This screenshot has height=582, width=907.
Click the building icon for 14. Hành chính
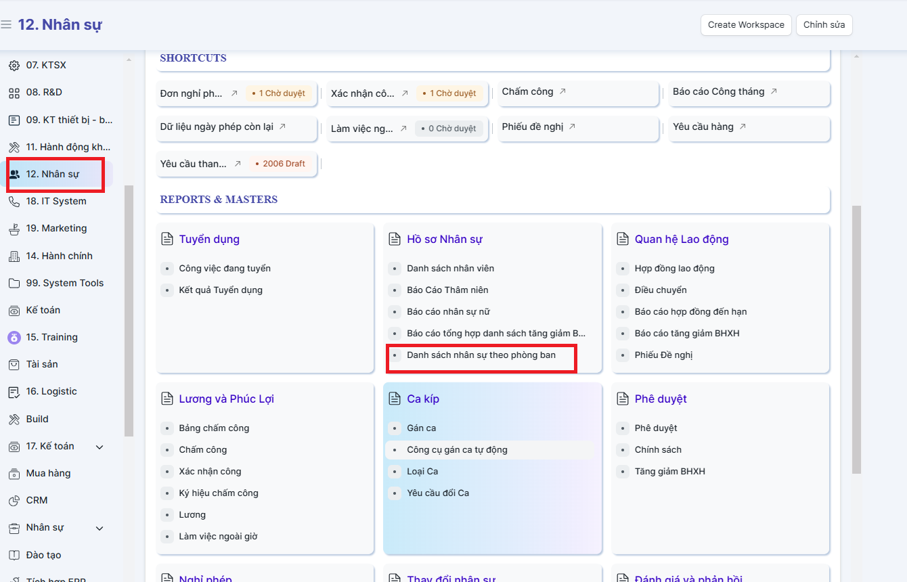[x=14, y=256]
